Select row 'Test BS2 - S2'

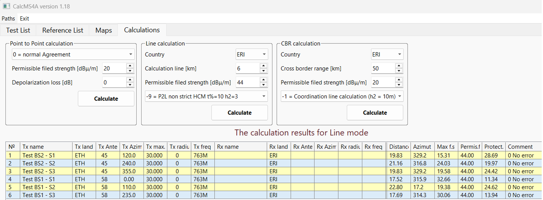click(x=274, y=163)
